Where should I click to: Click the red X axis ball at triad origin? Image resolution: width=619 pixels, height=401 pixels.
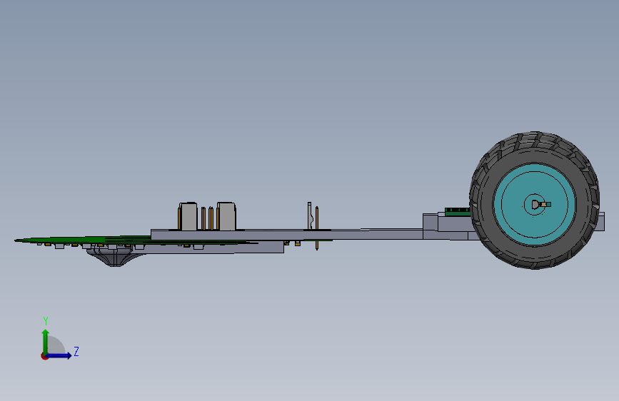point(44,357)
